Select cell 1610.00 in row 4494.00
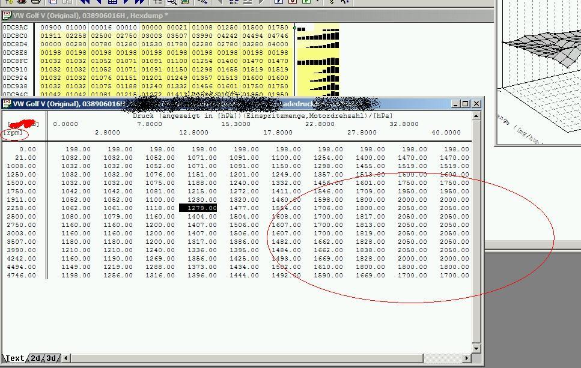This screenshot has width=581, height=368. (328, 267)
